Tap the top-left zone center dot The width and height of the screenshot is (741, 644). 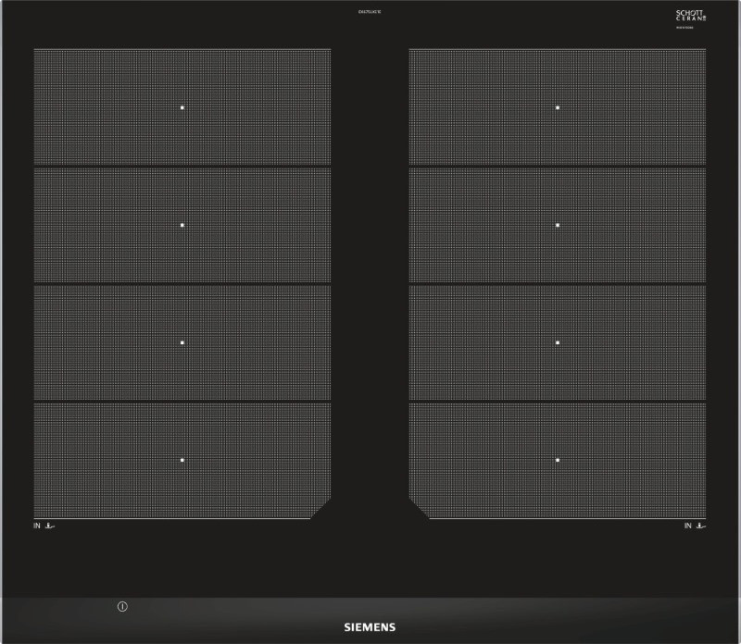(182, 107)
